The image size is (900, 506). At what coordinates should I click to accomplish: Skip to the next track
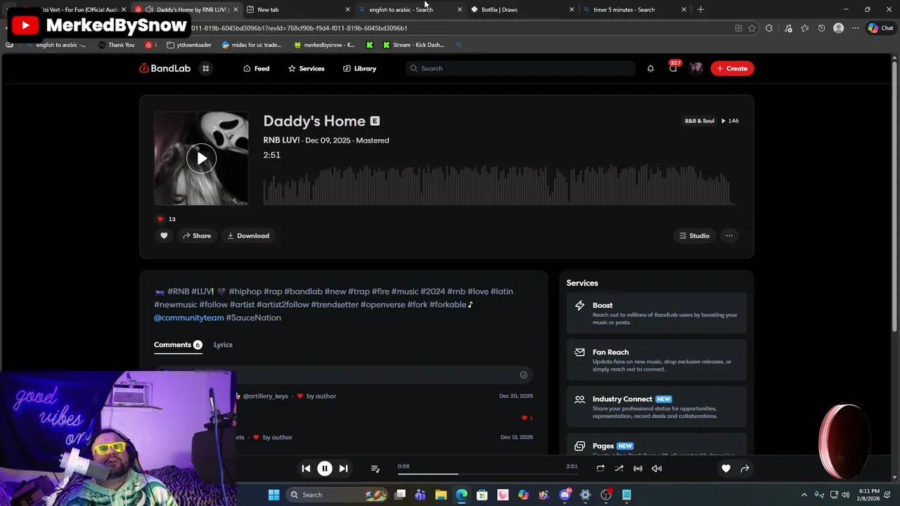point(343,468)
